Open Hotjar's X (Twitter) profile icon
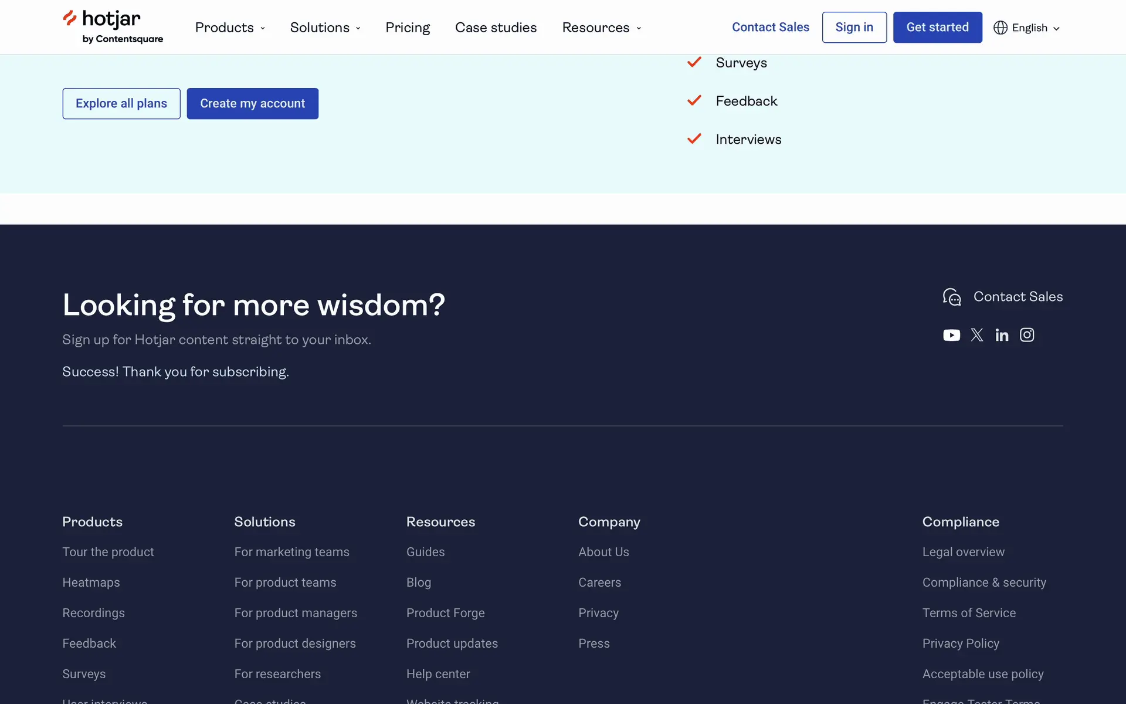 (x=977, y=335)
